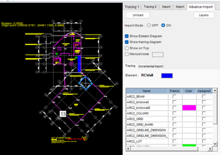
Task: Toggle Show tracing diagram checkbox
Action: [x=127, y=42]
